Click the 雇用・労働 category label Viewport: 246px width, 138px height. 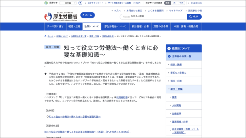pos(52,47)
